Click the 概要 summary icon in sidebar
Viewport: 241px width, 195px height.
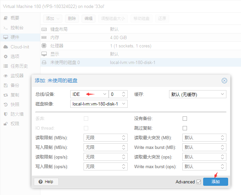click(6, 18)
